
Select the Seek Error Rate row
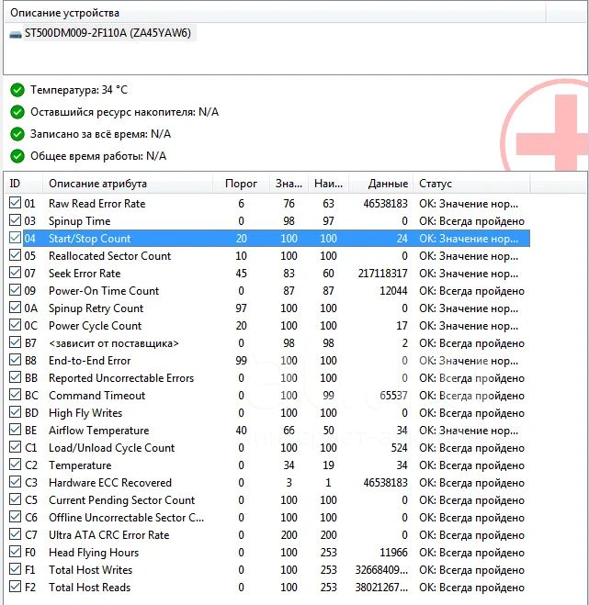coord(85,274)
